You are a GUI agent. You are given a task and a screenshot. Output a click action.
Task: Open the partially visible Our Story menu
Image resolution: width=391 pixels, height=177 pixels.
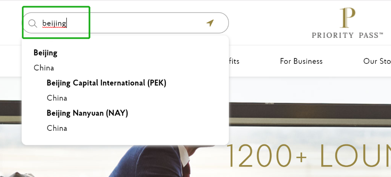coord(377,61)
